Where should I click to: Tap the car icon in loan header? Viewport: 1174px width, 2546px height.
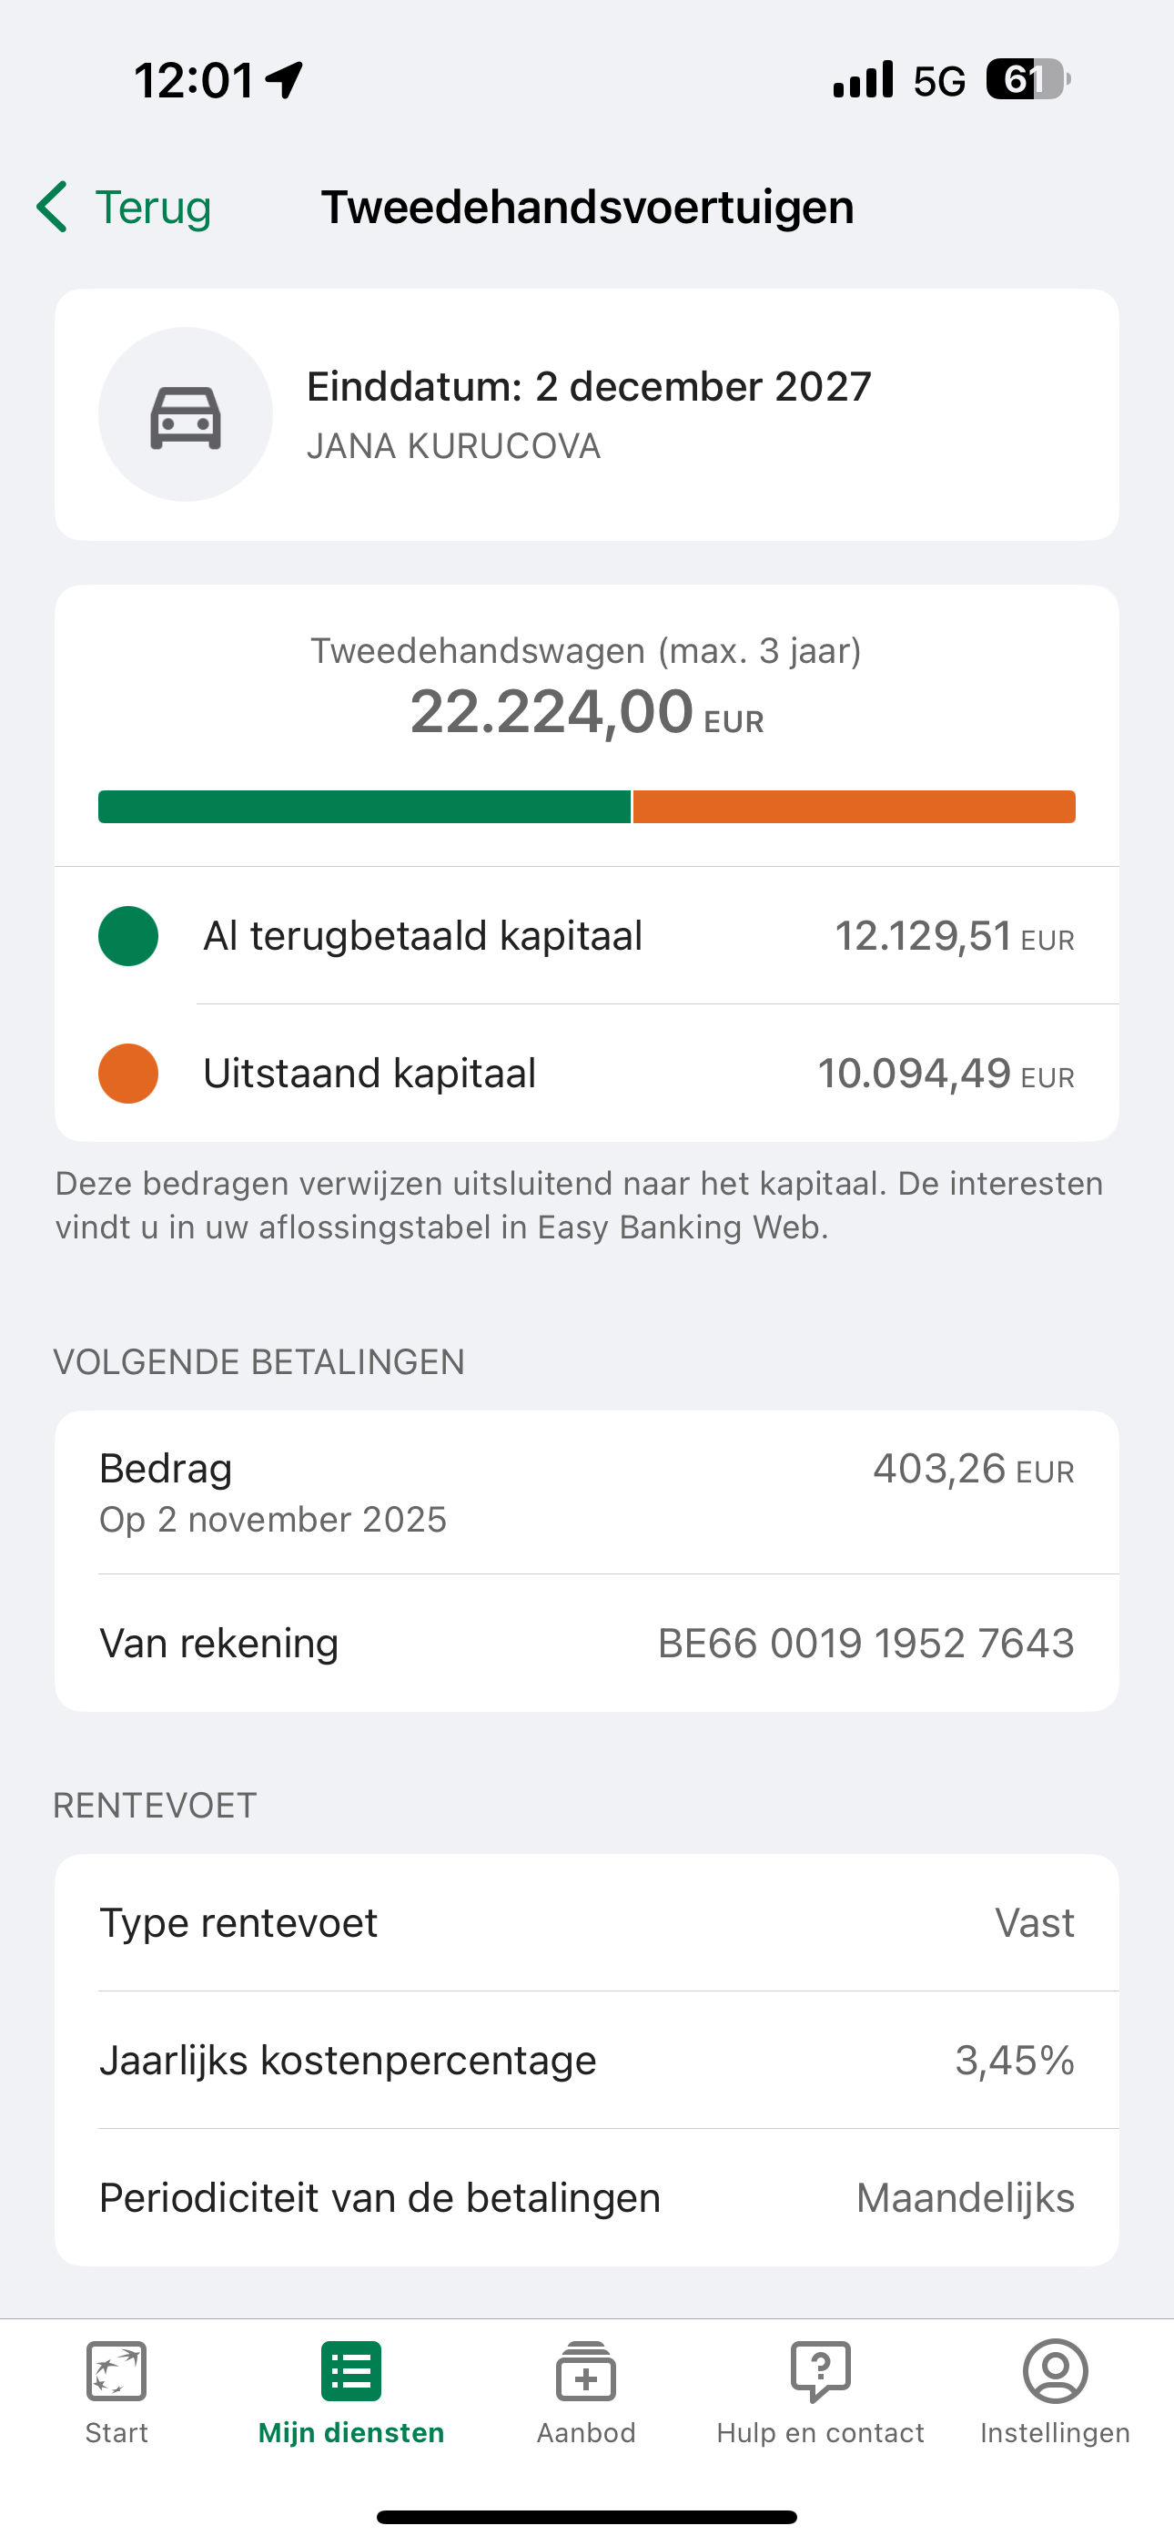tap(186, 415)
